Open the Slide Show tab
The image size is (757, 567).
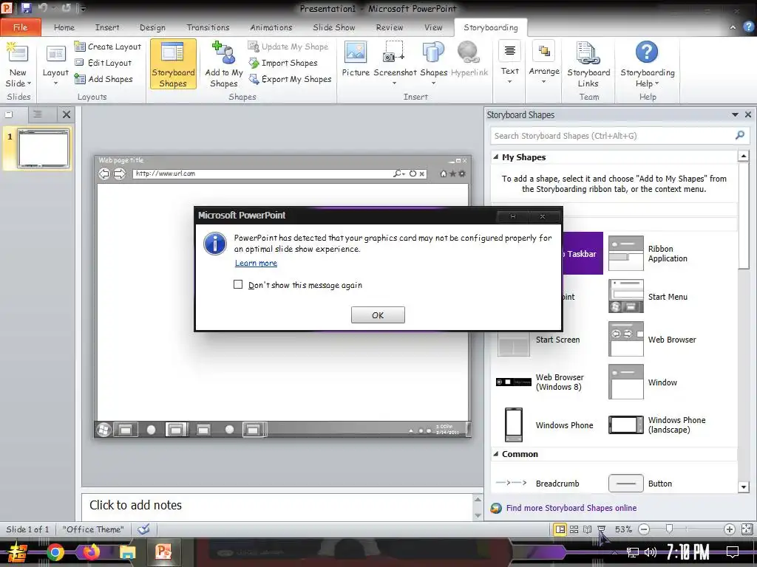tap(333, 27)
